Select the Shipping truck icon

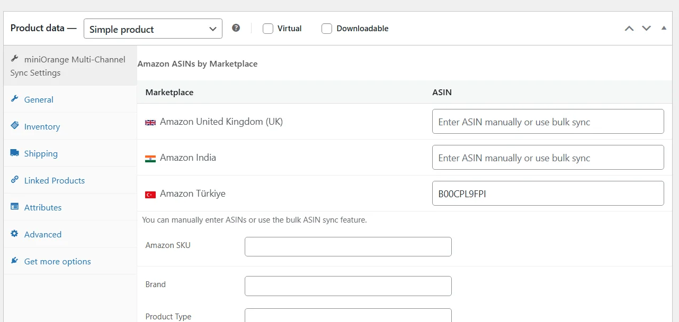(15, 153)
